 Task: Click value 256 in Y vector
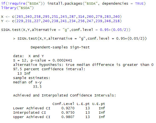81,21
